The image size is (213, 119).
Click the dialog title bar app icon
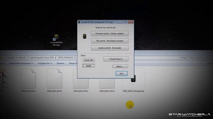(79, 22)
